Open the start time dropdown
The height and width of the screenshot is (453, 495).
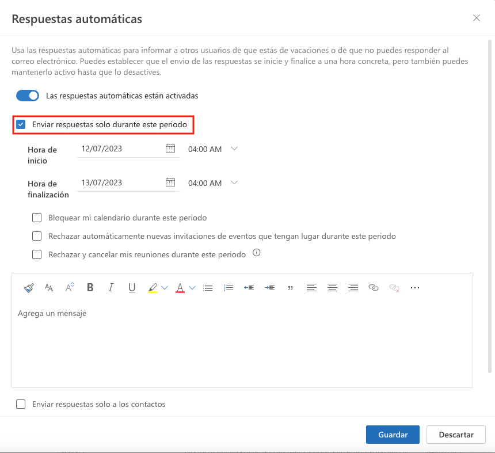tap(234, 149)
